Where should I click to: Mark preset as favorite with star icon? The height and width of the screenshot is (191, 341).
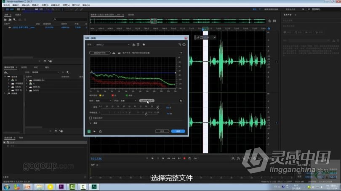click(144, 44)
